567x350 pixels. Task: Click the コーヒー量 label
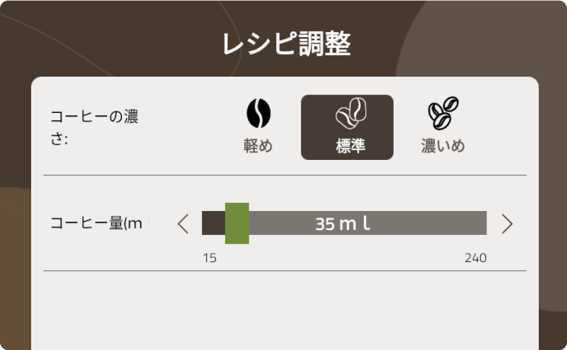[x=97, y=223]
